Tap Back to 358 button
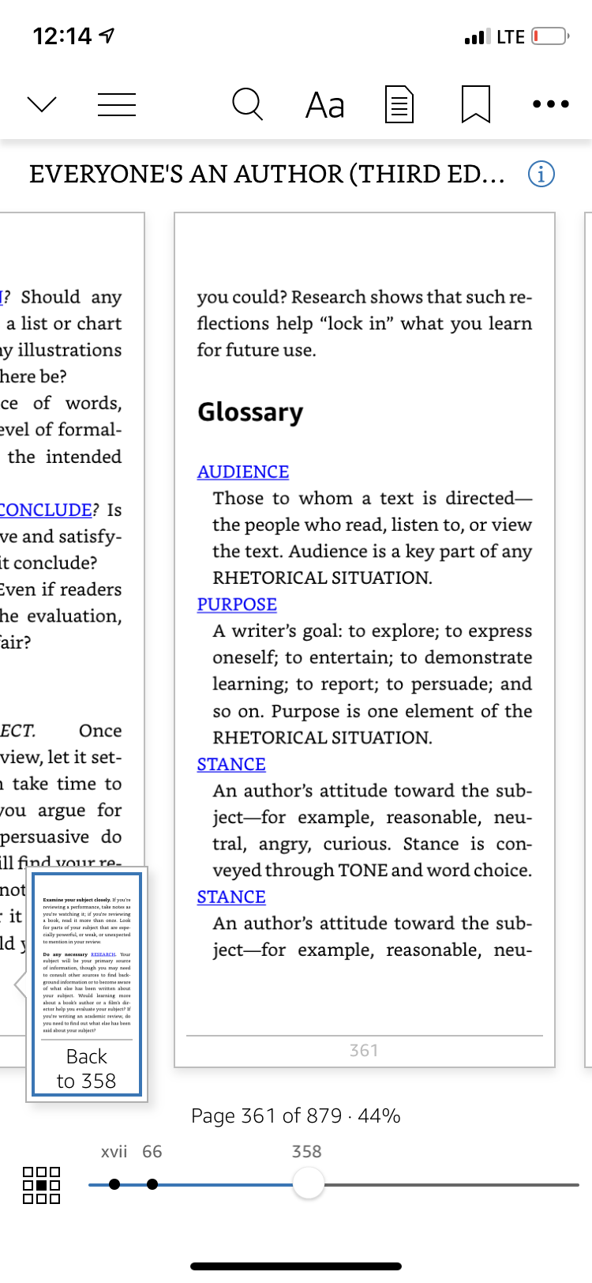Viewport: 592px width, 1283px height. (x=87, y=1068)
